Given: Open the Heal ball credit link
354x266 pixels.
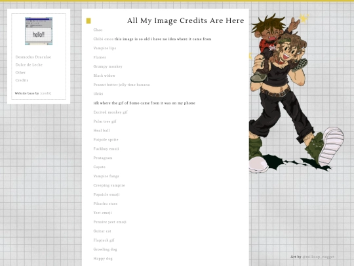Looking at the screenshot, I should pos(102,131).
